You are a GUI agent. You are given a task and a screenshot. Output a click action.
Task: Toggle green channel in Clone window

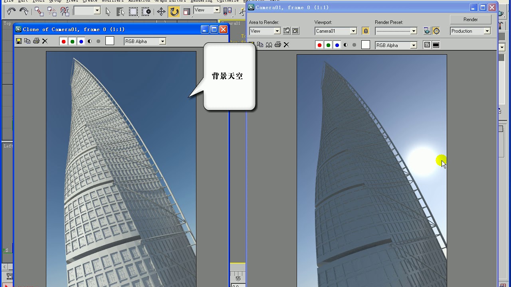pyautogui.click(x=72, y=41)
